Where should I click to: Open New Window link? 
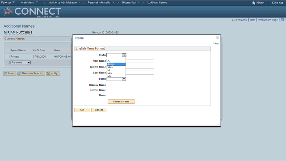(240, 20)
